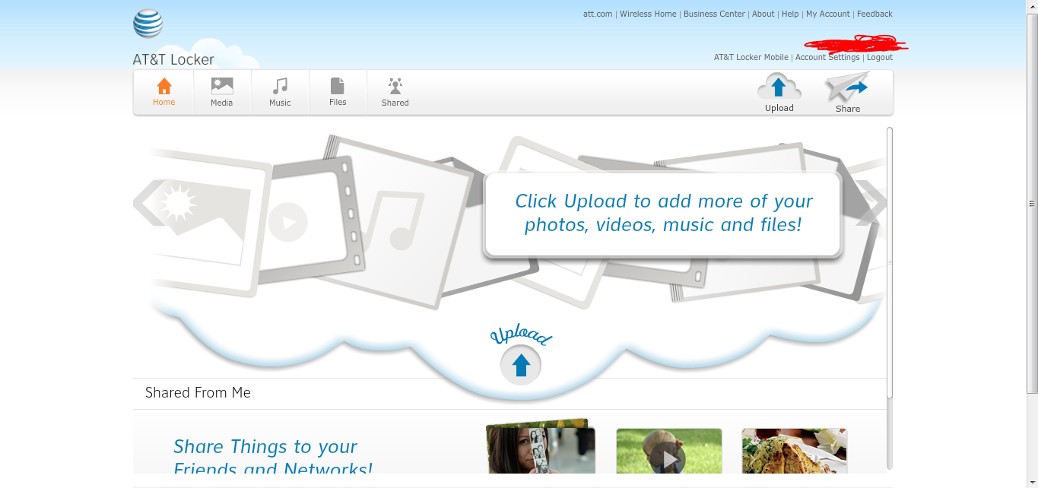Open the Wireless Home link

[648, 14]
